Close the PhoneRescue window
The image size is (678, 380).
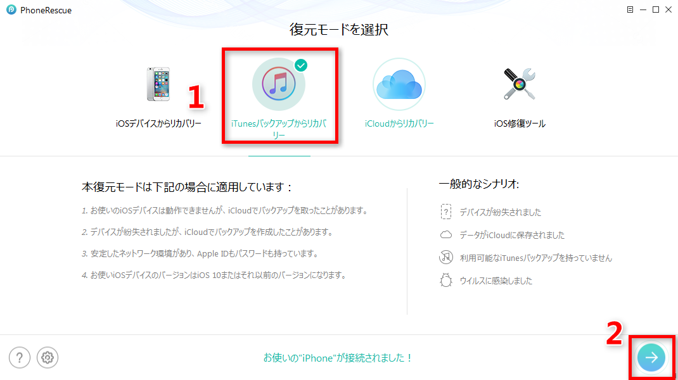coord(668,9)
